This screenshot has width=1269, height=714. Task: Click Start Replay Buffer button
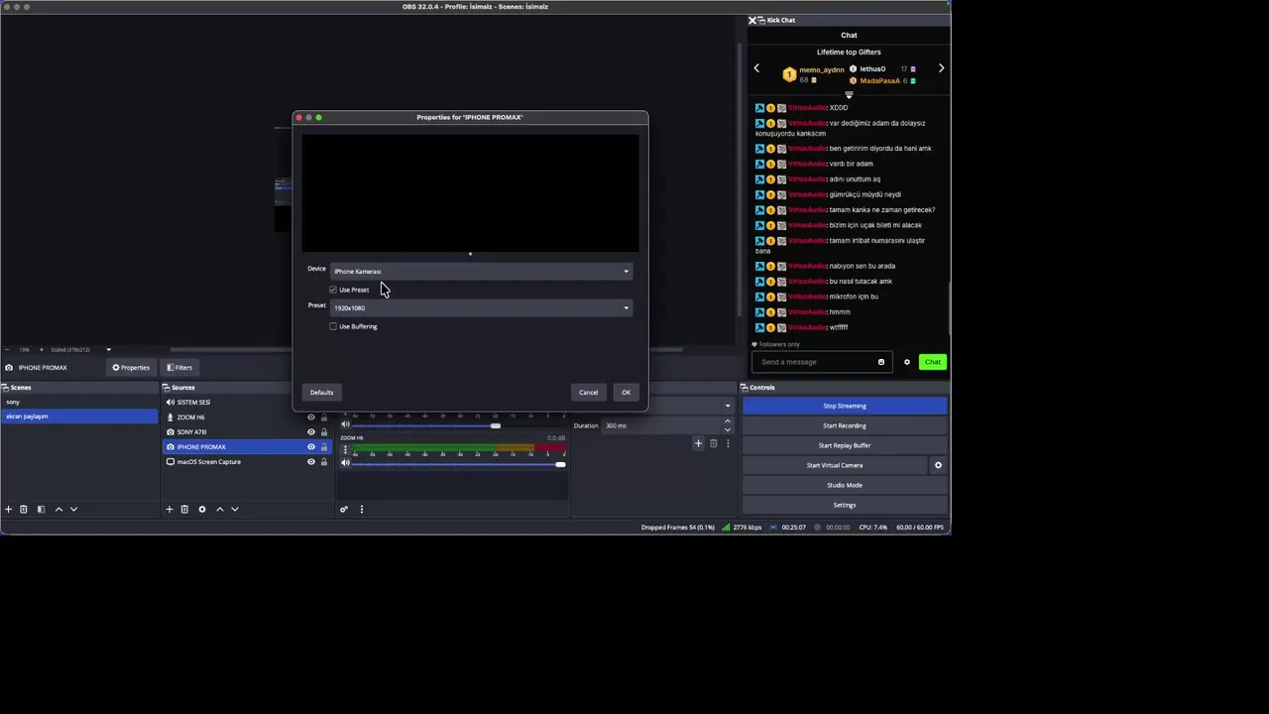pos(845,445)
